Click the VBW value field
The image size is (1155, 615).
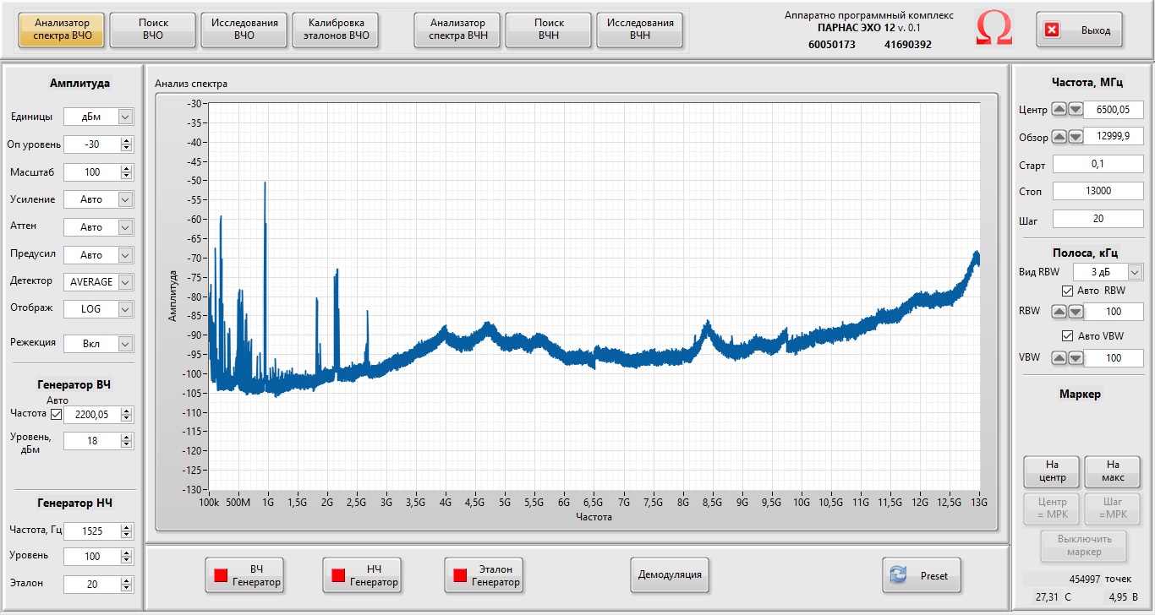(1114, 358)
